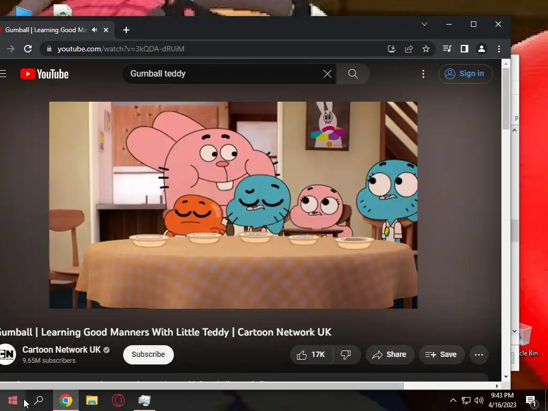Subscribe to Cartoon Network UK
548x411 pixels.
(148, 354)
